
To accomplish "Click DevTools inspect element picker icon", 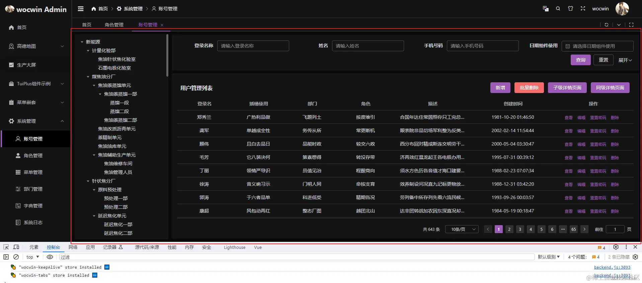I will (x=6, y=247).
